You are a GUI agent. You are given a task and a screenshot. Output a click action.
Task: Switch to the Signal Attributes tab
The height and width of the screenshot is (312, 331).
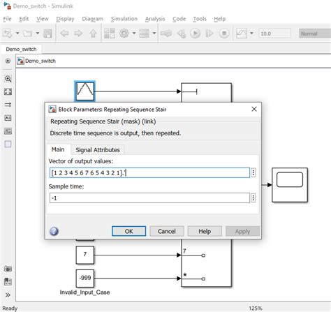(x=98, y=150)
